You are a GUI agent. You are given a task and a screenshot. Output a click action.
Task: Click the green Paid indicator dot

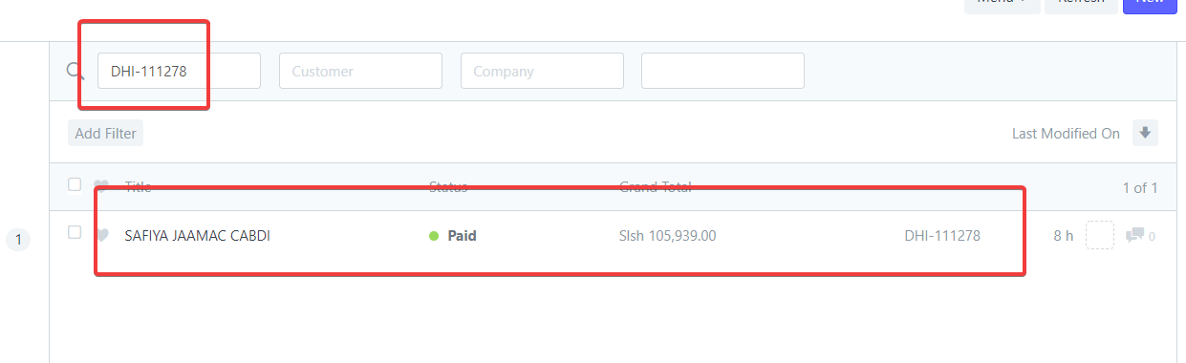[434, 236]
